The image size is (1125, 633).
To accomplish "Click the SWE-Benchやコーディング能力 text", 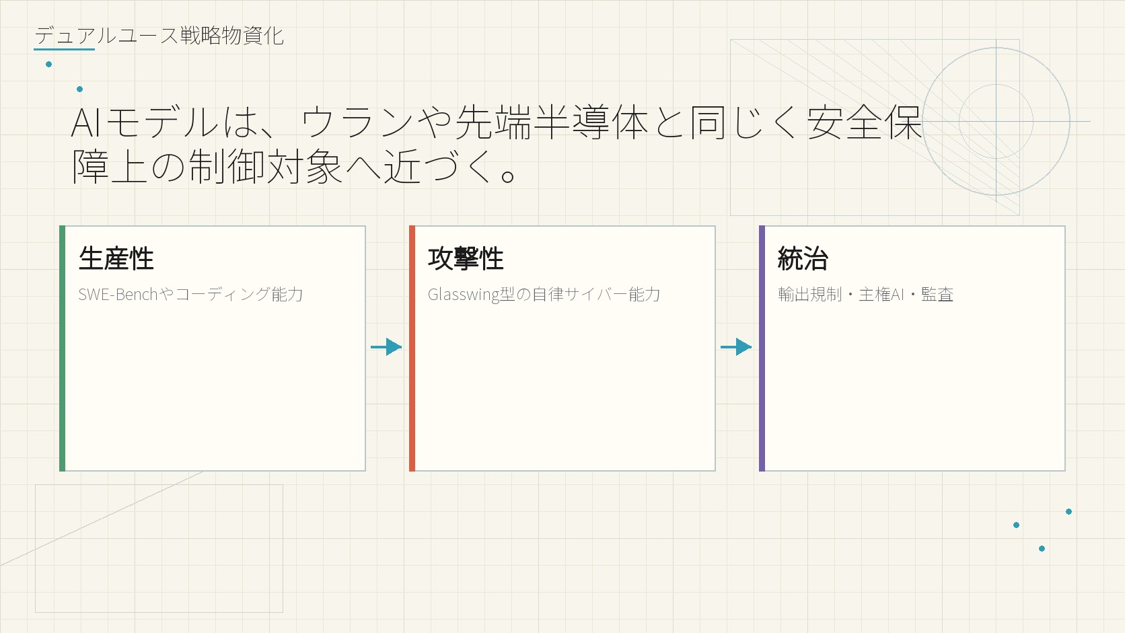I will pyautogui.click(x=190, y=295).
